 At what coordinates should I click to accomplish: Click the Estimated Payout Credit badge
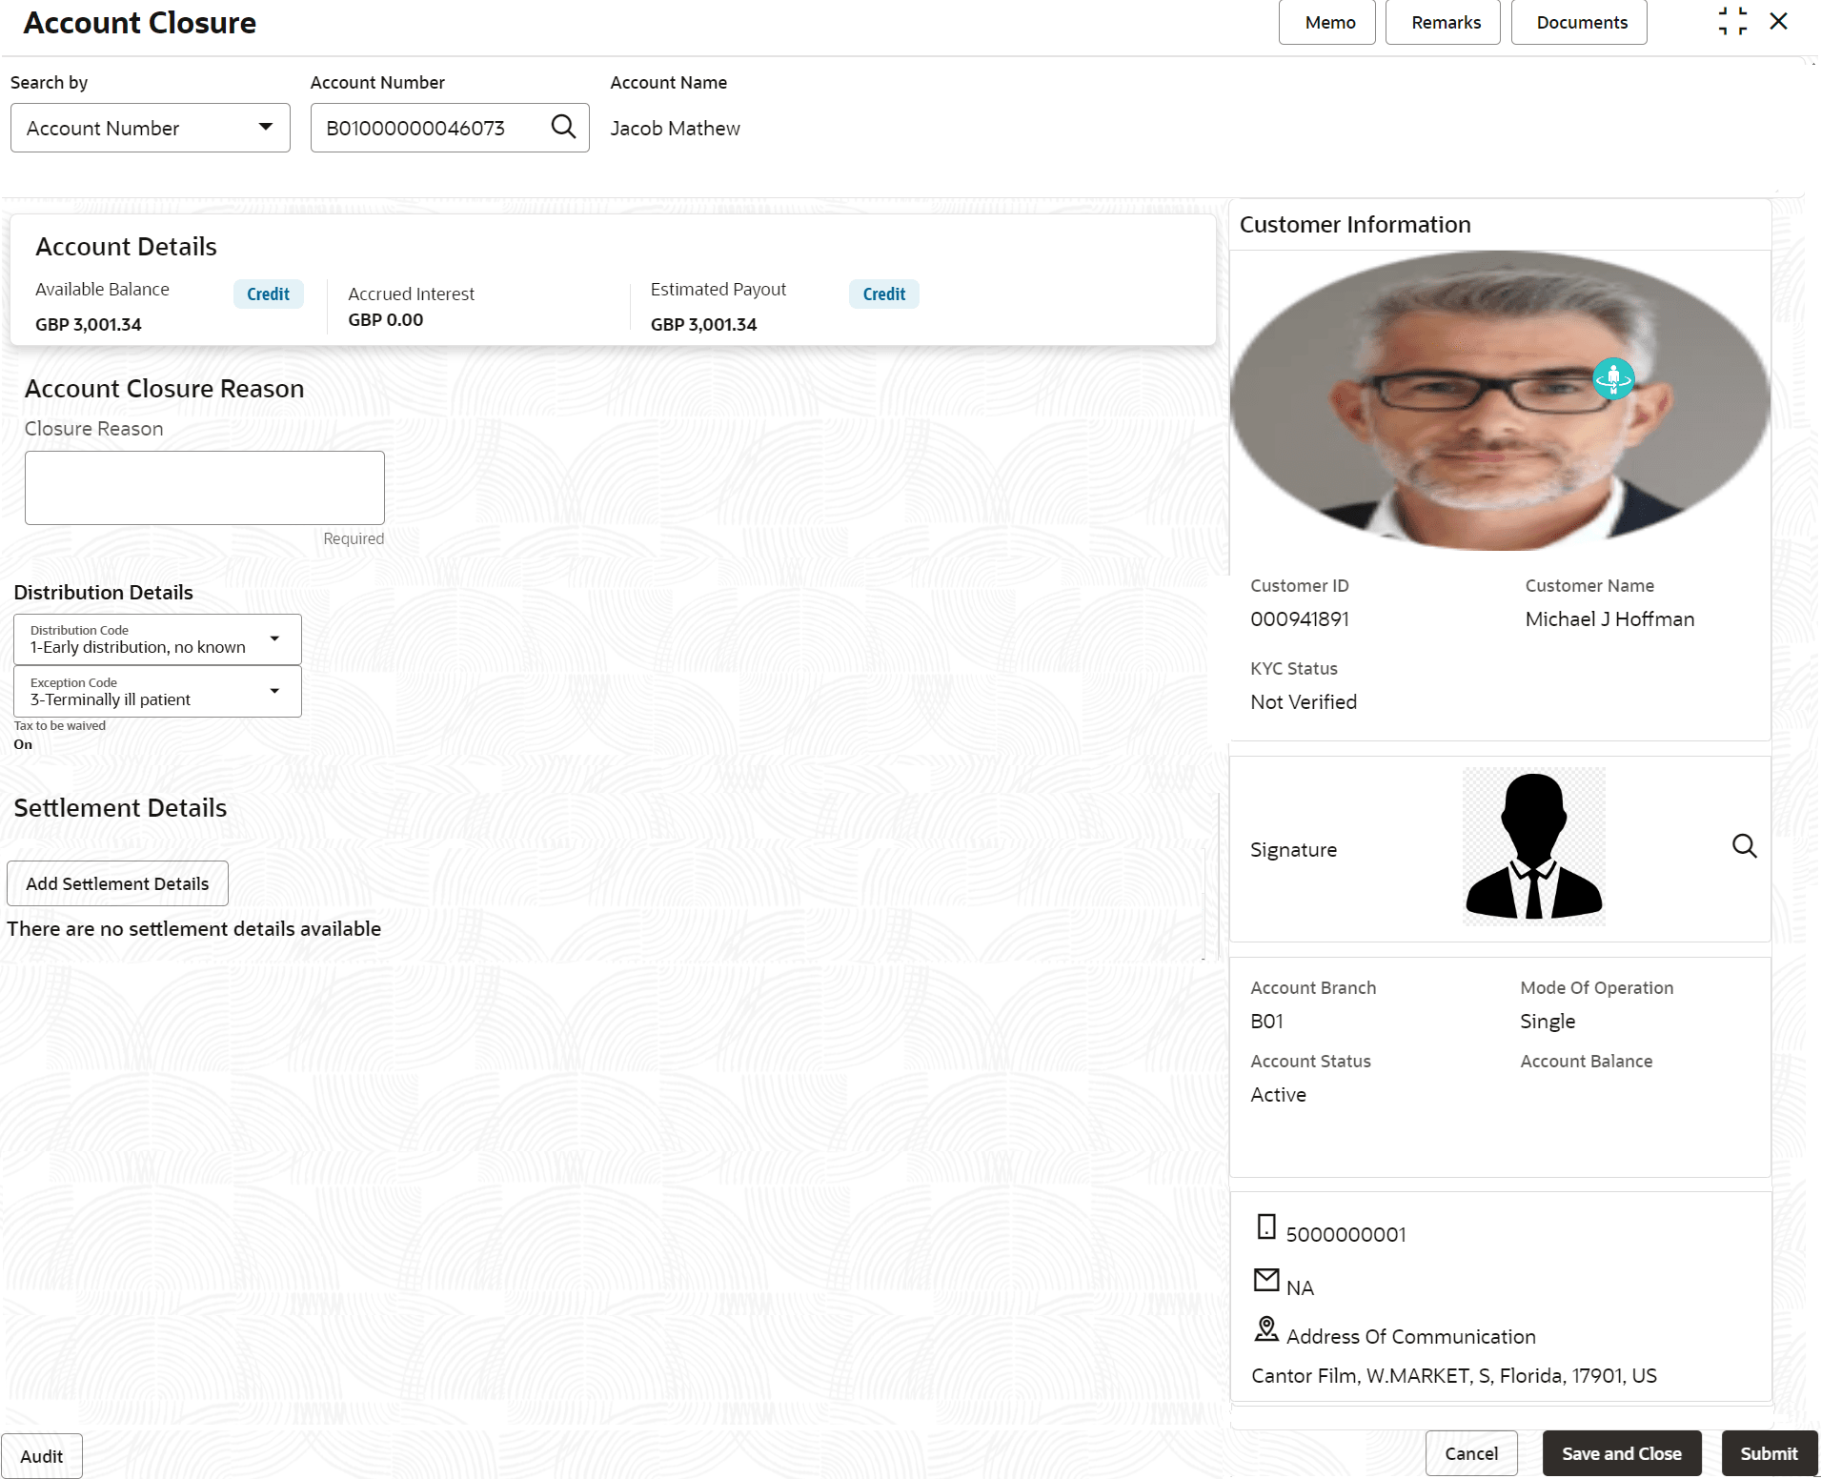[x=884, y=294]
